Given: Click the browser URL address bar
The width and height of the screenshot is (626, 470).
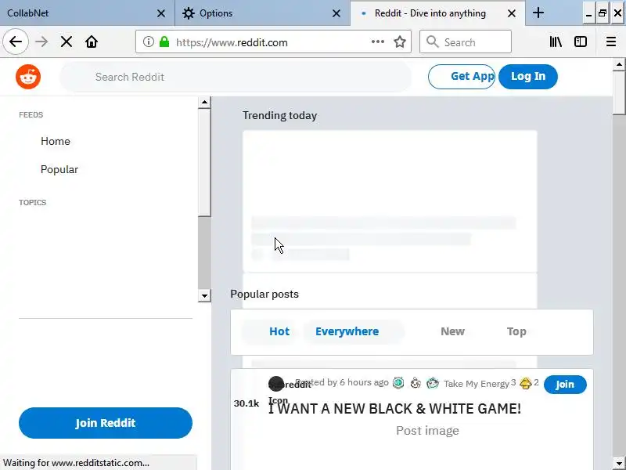Looking at the screenshot, I should (273, 42).
